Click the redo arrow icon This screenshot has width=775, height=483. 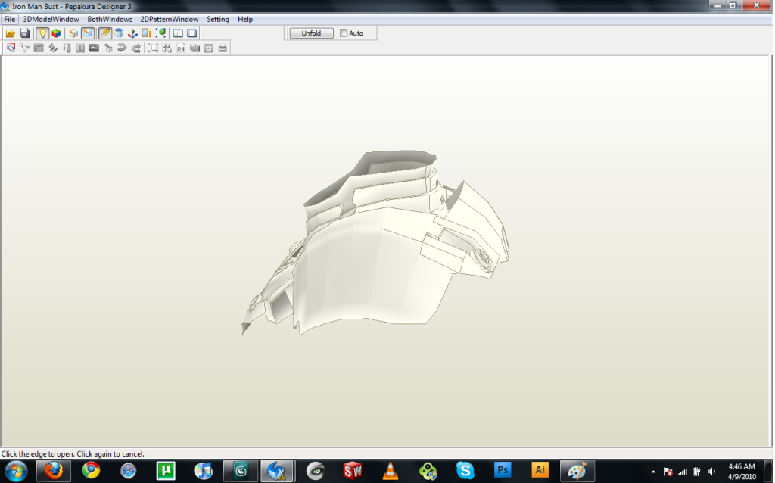[136, 48]
